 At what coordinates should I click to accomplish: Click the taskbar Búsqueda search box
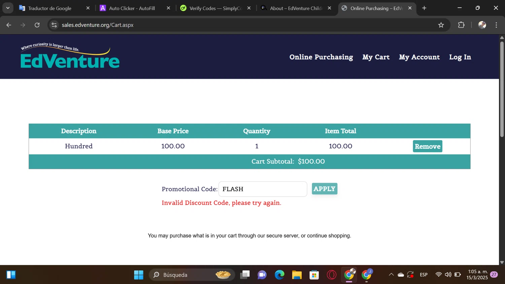point(192,275)
